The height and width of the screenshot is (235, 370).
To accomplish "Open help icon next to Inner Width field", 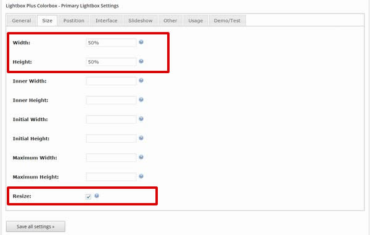I will 141,81.
